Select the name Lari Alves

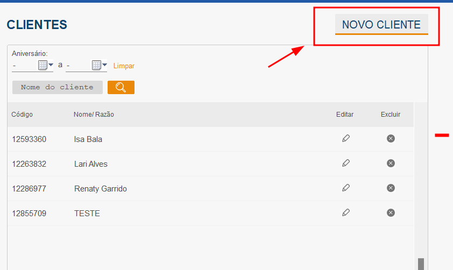pos(91,164)
